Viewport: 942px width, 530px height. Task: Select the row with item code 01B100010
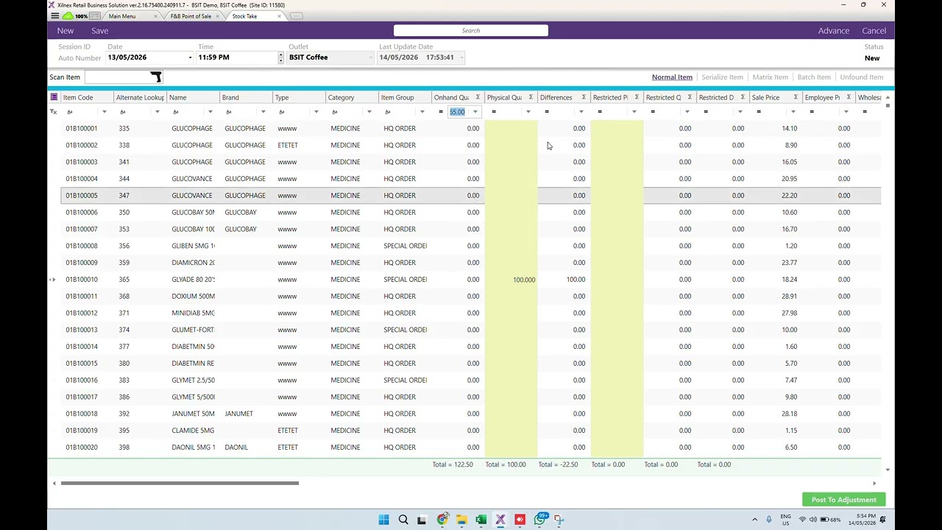coord(471,280)
